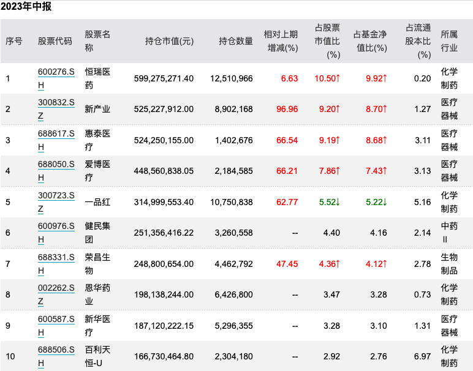This screenshot has width=473, height=371.
Task: Select stock name 惠泰医疗
Action: coord(97,140)
